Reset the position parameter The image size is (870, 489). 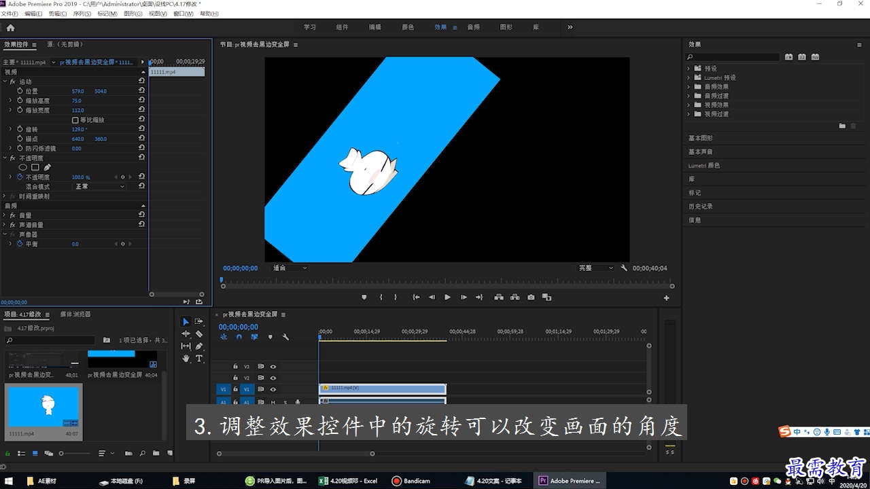tap(141, 91)
